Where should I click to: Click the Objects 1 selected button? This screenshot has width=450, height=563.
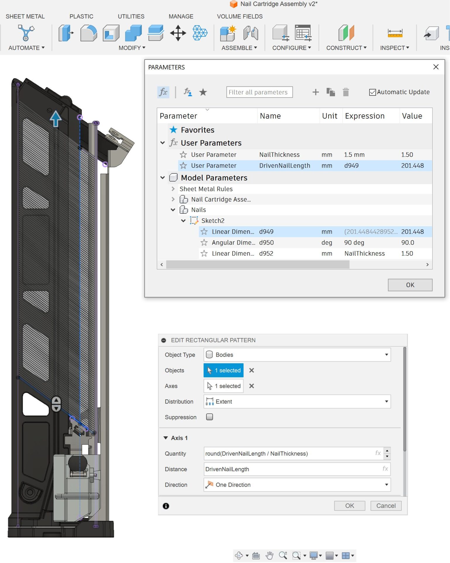tap(224, 370)
